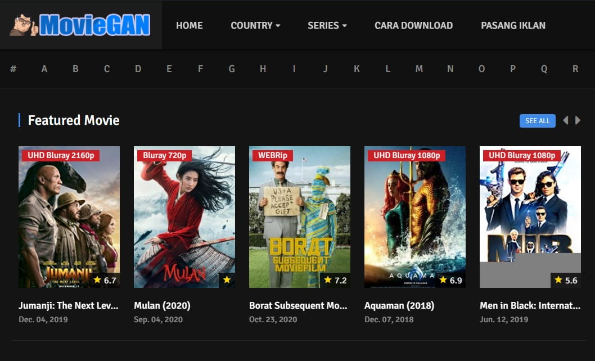Click letter R in the alphabet filter

coord(575,69)
